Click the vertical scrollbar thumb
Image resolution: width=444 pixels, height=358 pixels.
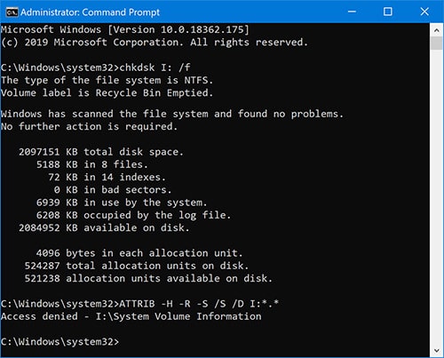436,44
